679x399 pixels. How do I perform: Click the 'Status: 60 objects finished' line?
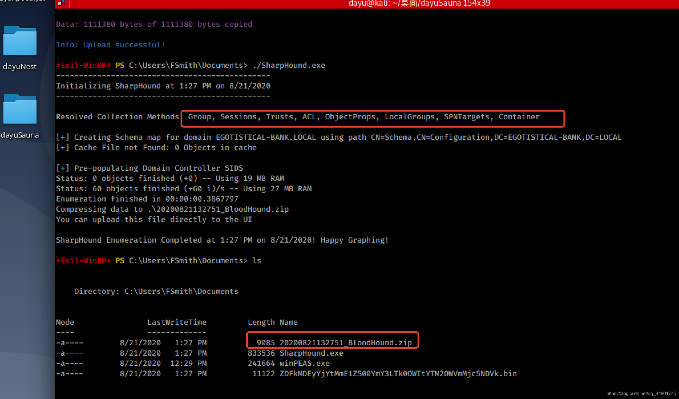184,189
